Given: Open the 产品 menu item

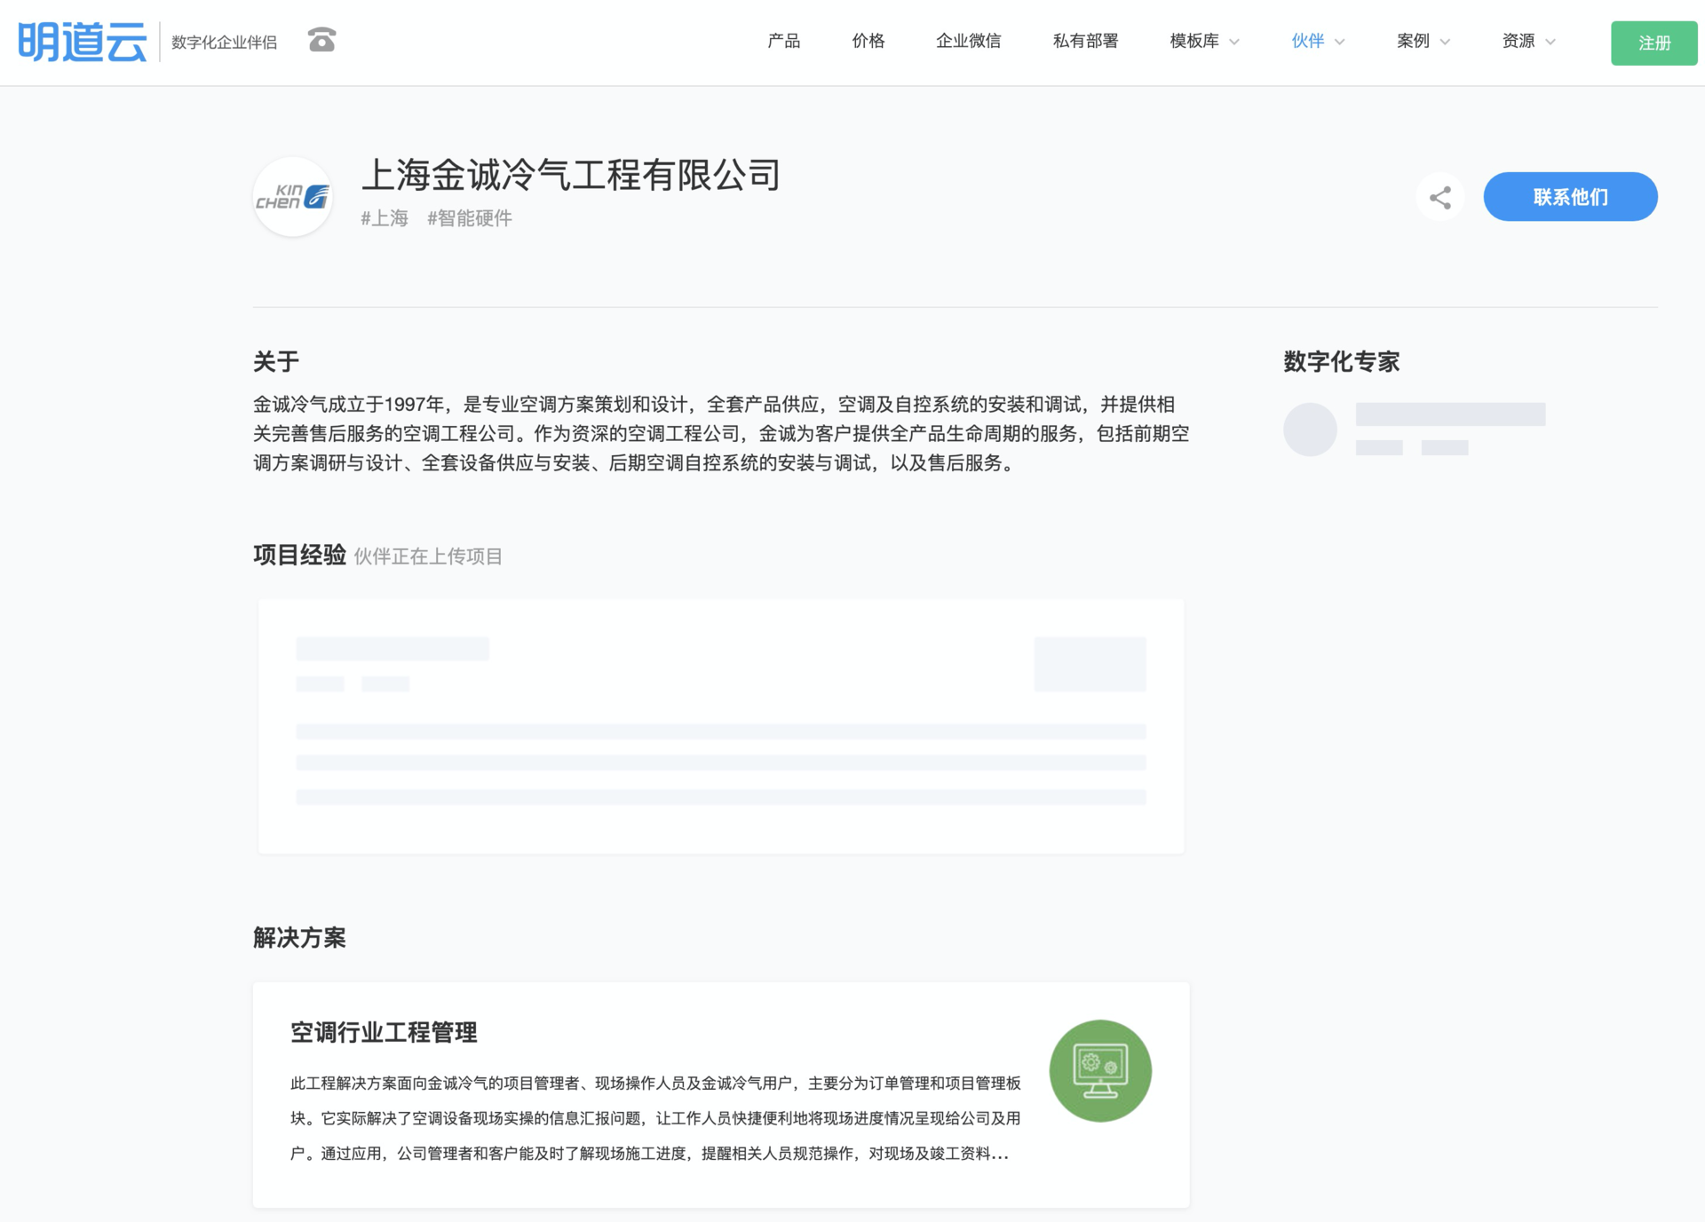Looking at the screenshot, I should point(783,41).
